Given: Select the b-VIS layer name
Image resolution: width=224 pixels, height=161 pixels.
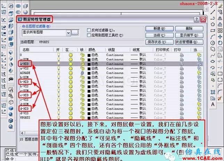Looking at the screenshot, I should tap(24, 86).
